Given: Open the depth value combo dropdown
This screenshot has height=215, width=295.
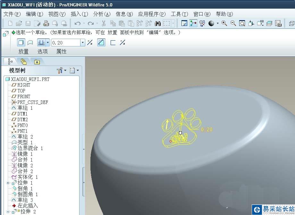Looking at the screenshot, I should [83, 43].
